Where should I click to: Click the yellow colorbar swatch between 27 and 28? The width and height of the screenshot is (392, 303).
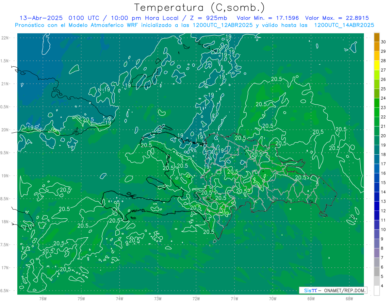(377, 66)
